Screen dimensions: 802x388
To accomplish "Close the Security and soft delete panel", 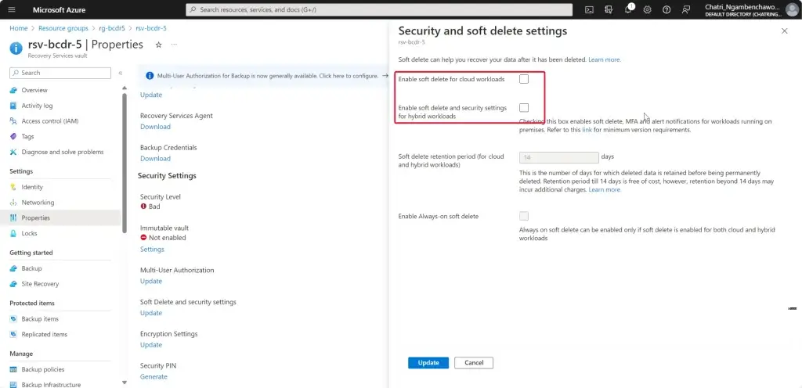I will click(785, 31).
